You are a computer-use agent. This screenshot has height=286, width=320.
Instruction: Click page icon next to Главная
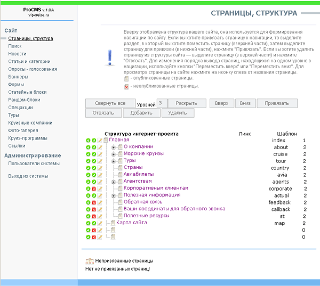tap(106, 140)
